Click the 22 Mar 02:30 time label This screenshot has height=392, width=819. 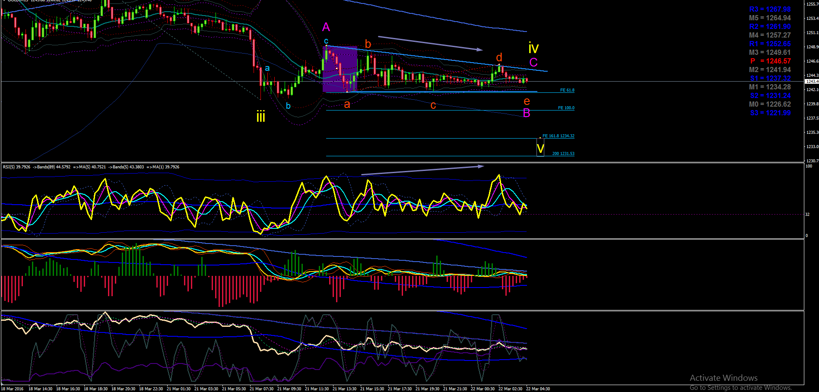(x=511, y=389)
